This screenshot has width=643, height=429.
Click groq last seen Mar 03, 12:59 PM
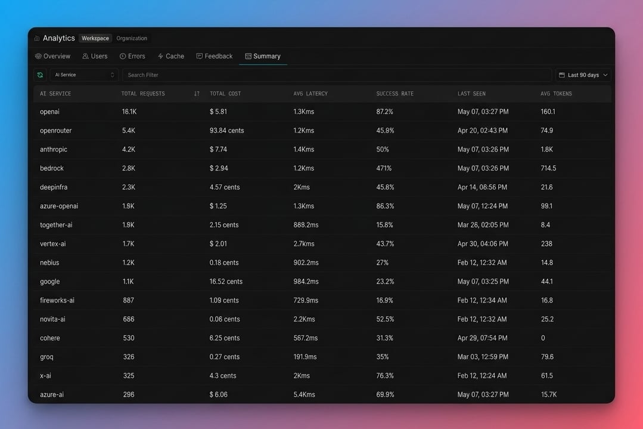pos(483,357)
